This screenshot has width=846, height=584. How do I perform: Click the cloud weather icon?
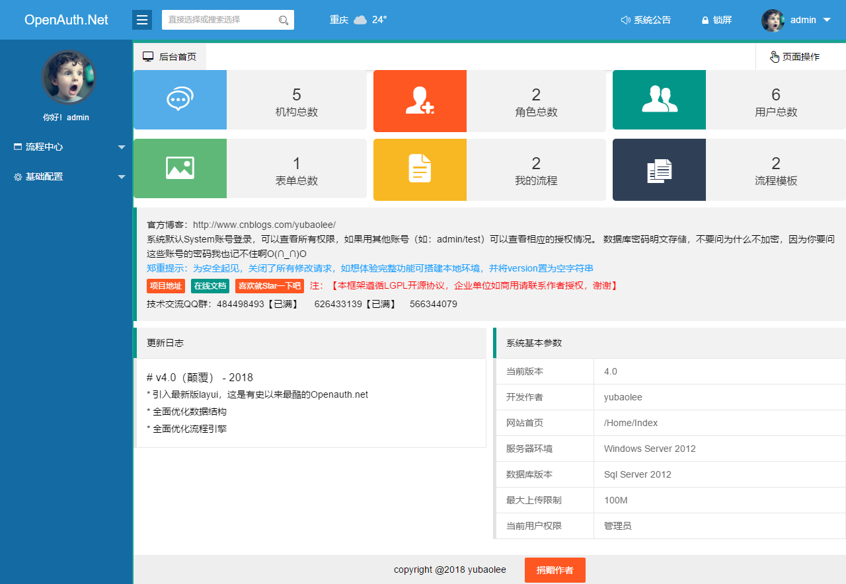(x=360, y=20)
